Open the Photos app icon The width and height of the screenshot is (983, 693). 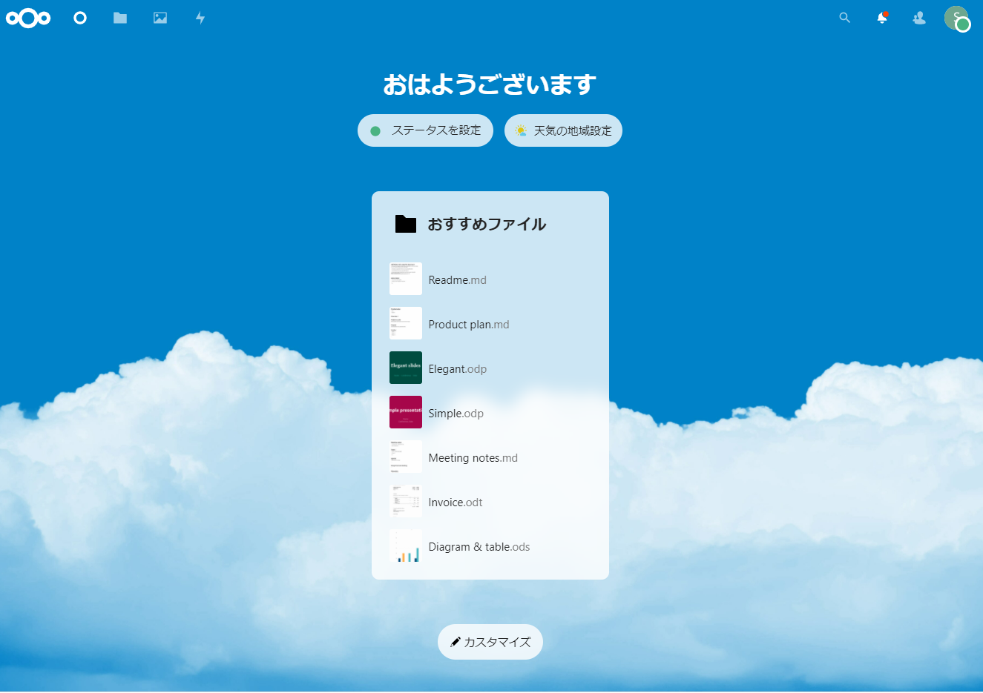click(x=160, y=18)
